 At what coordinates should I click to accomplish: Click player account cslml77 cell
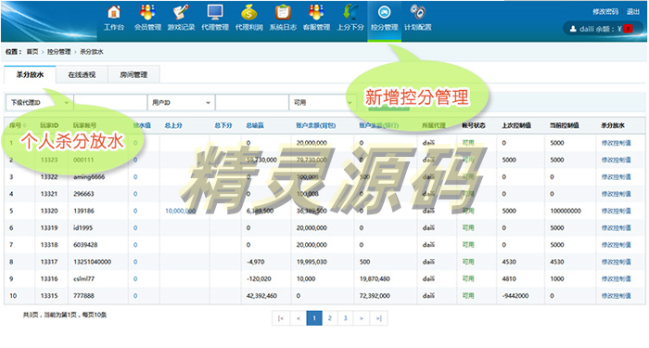coord(83,278)
